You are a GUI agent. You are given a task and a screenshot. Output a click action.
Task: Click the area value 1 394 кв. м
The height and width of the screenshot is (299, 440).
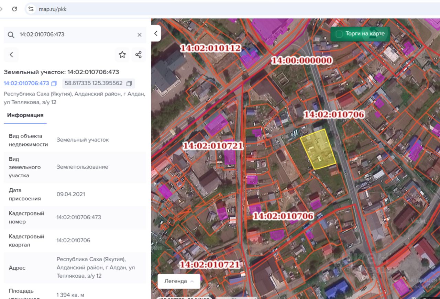[x=70, y=295]
